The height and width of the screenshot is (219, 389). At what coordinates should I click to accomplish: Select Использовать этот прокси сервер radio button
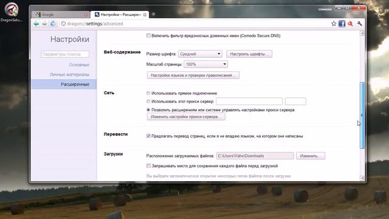(148, 102)
